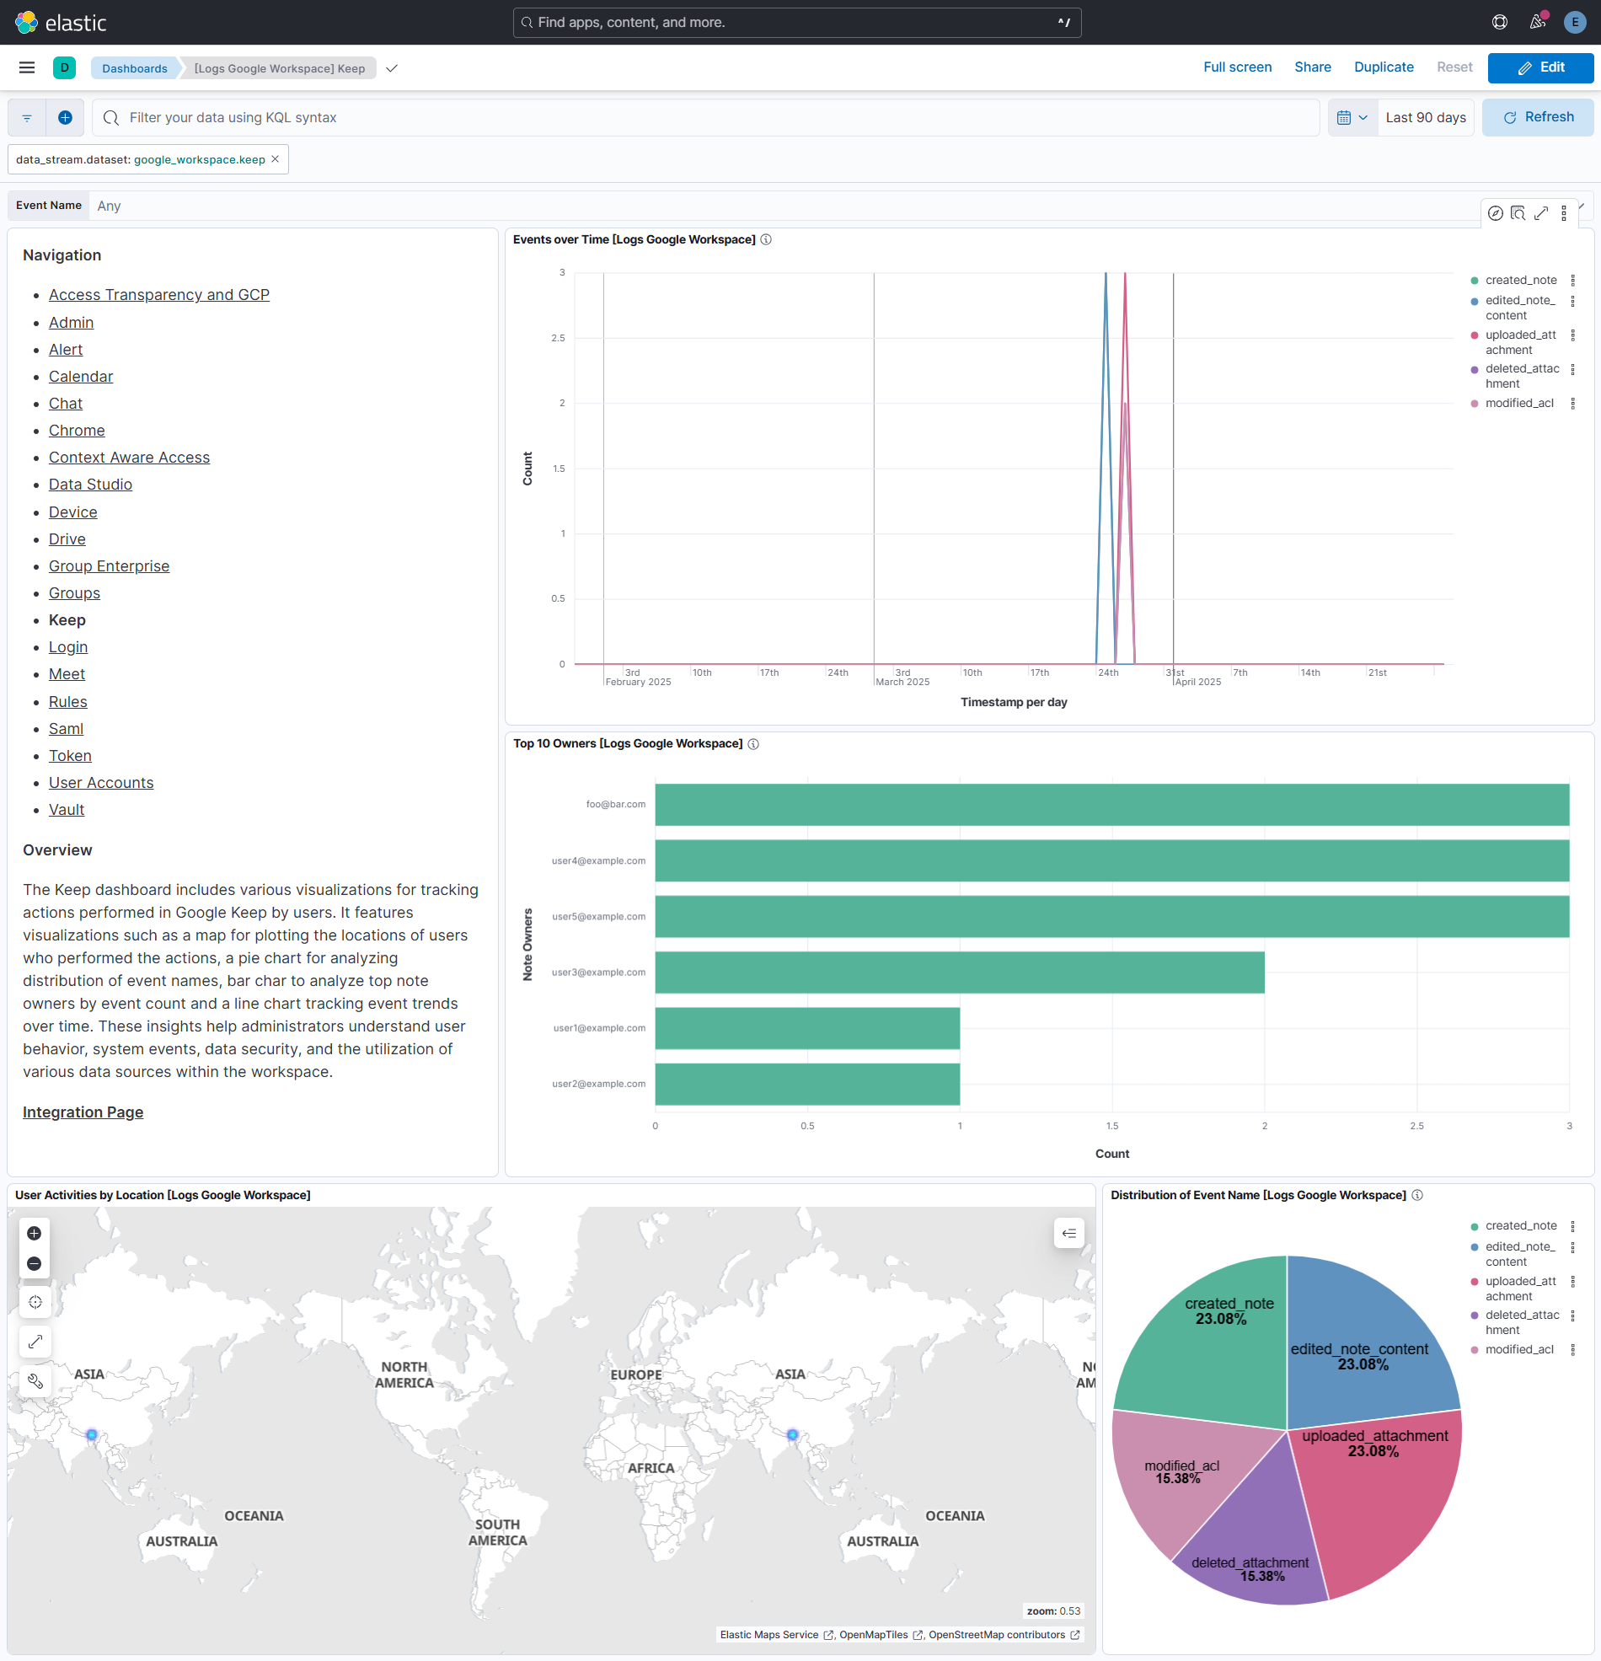Go to the Dashboards breadcrumb

(x=134, y=68)
